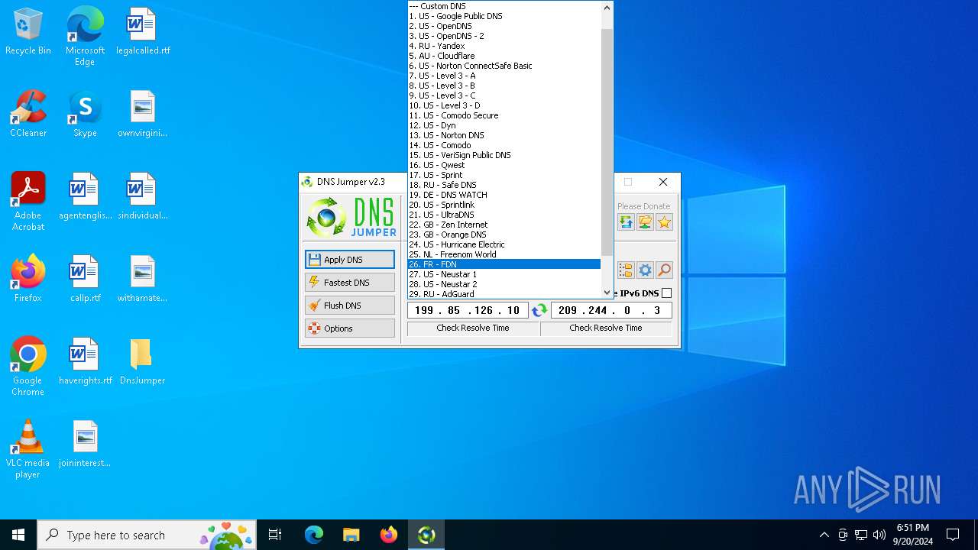
Task: Open the Recycle Bin desktop icon
Action: 28,32
